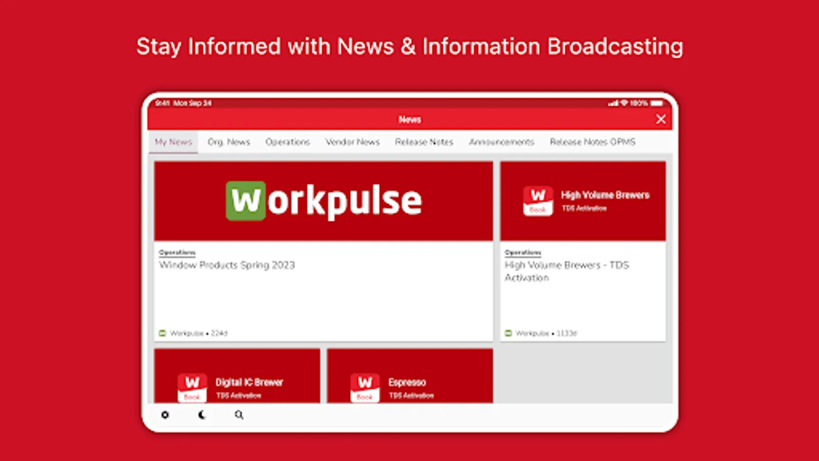Screen dimensions: 819x461
Task: Open the High Volume Brewers banner image
Action: [583, 201]
